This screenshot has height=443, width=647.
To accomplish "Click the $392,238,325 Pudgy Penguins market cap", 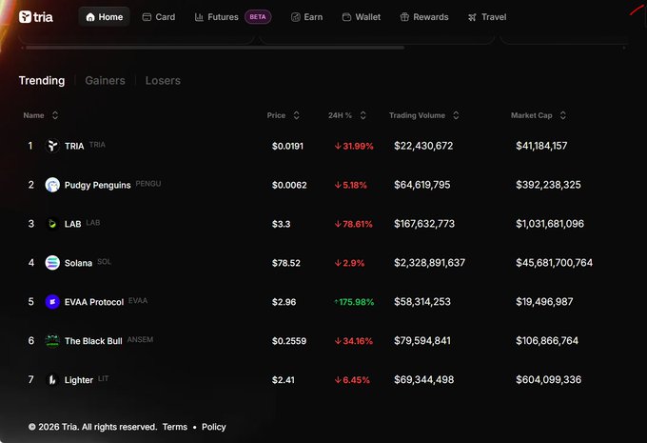I will 548,184.
